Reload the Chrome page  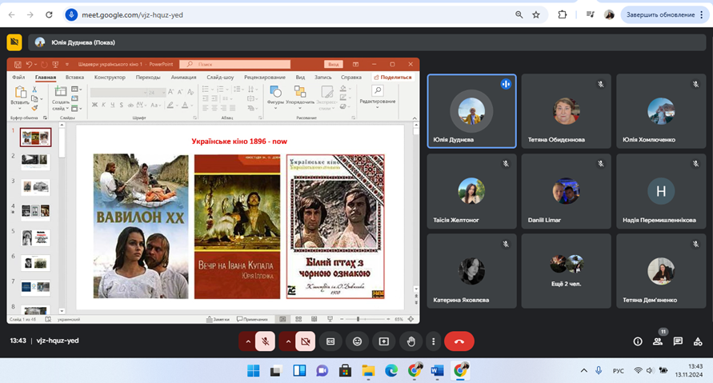(49, 15)
